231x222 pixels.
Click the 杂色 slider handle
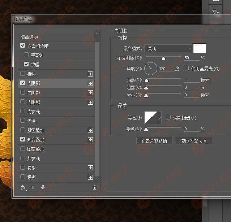click(146, 130)
